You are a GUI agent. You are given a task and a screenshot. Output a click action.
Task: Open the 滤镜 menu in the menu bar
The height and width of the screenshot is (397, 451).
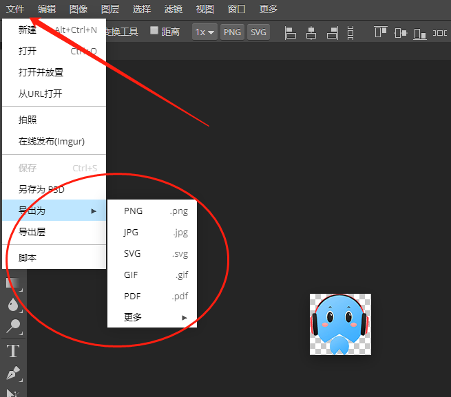174,9
